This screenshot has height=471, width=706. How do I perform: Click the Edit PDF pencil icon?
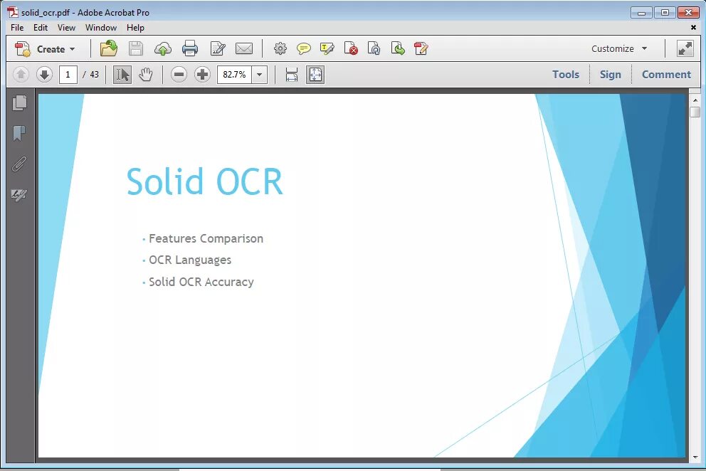coord(421,48)
